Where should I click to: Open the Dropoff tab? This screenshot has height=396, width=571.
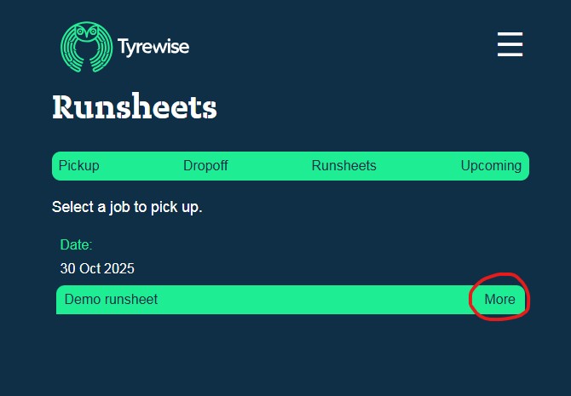tap(205, 166)
